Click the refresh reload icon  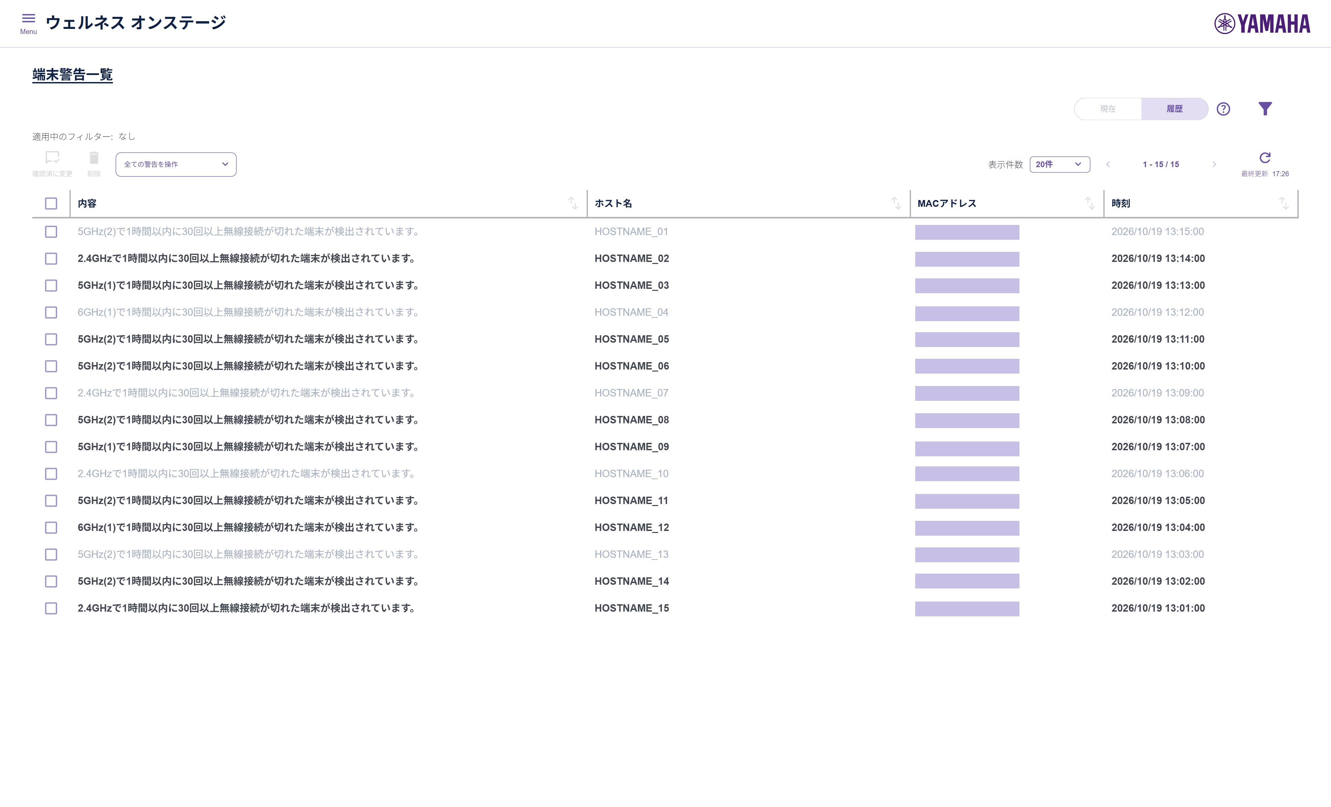1265,158
